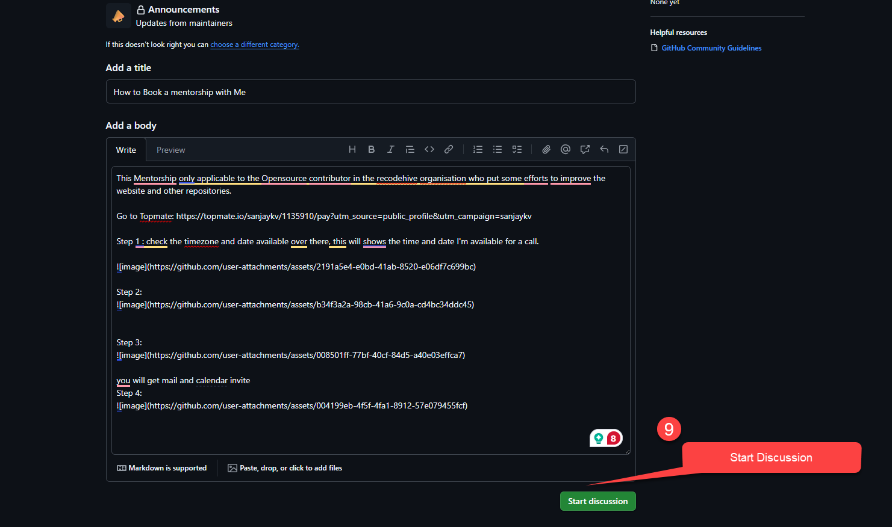Click inside the discussion body text area
The width and height of the screenshot is (892, 527).
371,310
